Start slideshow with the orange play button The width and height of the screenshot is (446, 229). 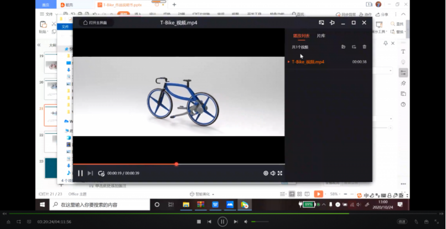[318, 194]
